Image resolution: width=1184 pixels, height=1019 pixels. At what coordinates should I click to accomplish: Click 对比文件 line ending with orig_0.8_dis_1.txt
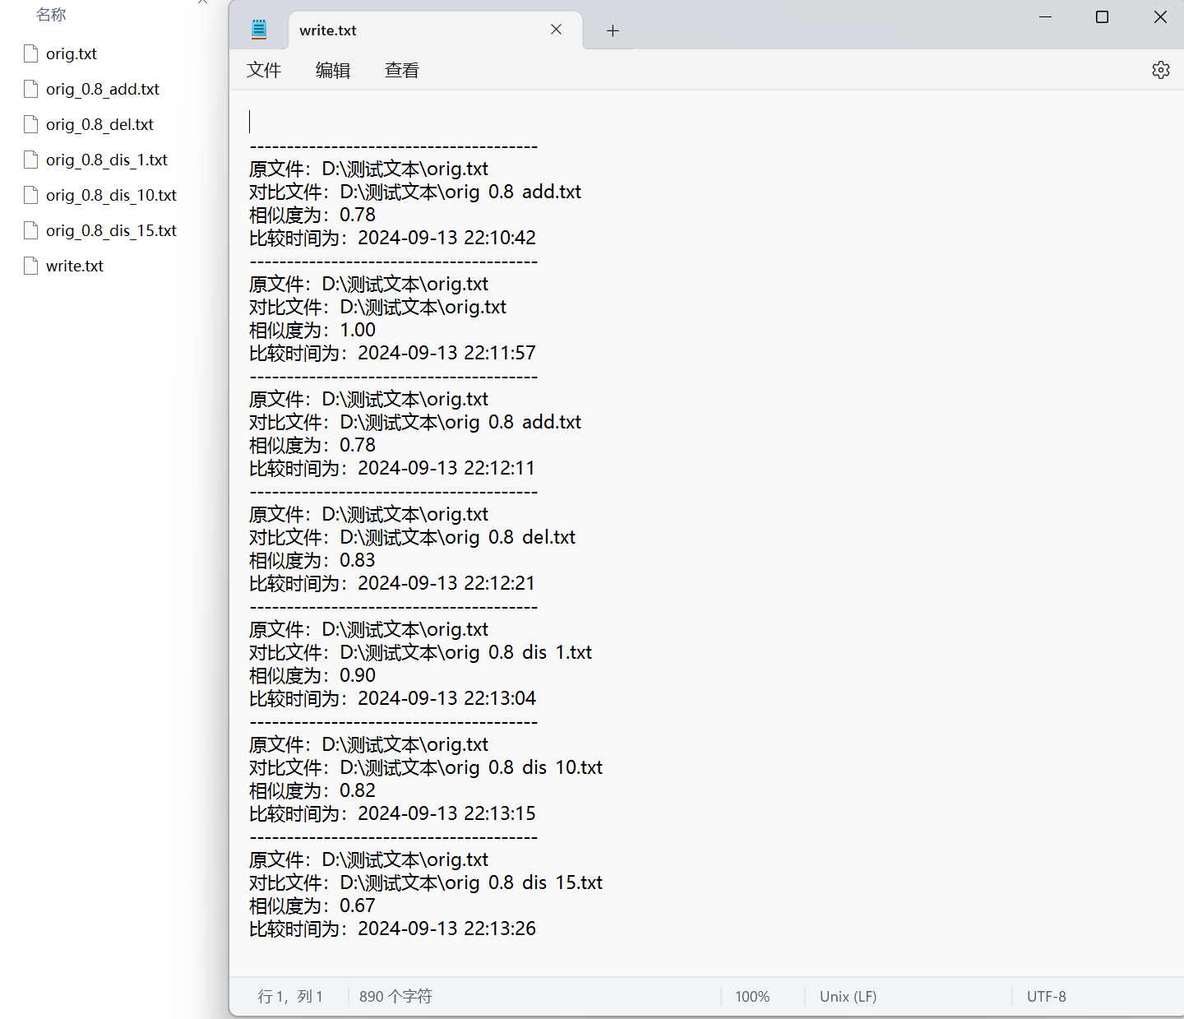tap(420, 652)
